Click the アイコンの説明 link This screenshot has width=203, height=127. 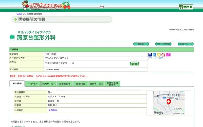[156, 58]
